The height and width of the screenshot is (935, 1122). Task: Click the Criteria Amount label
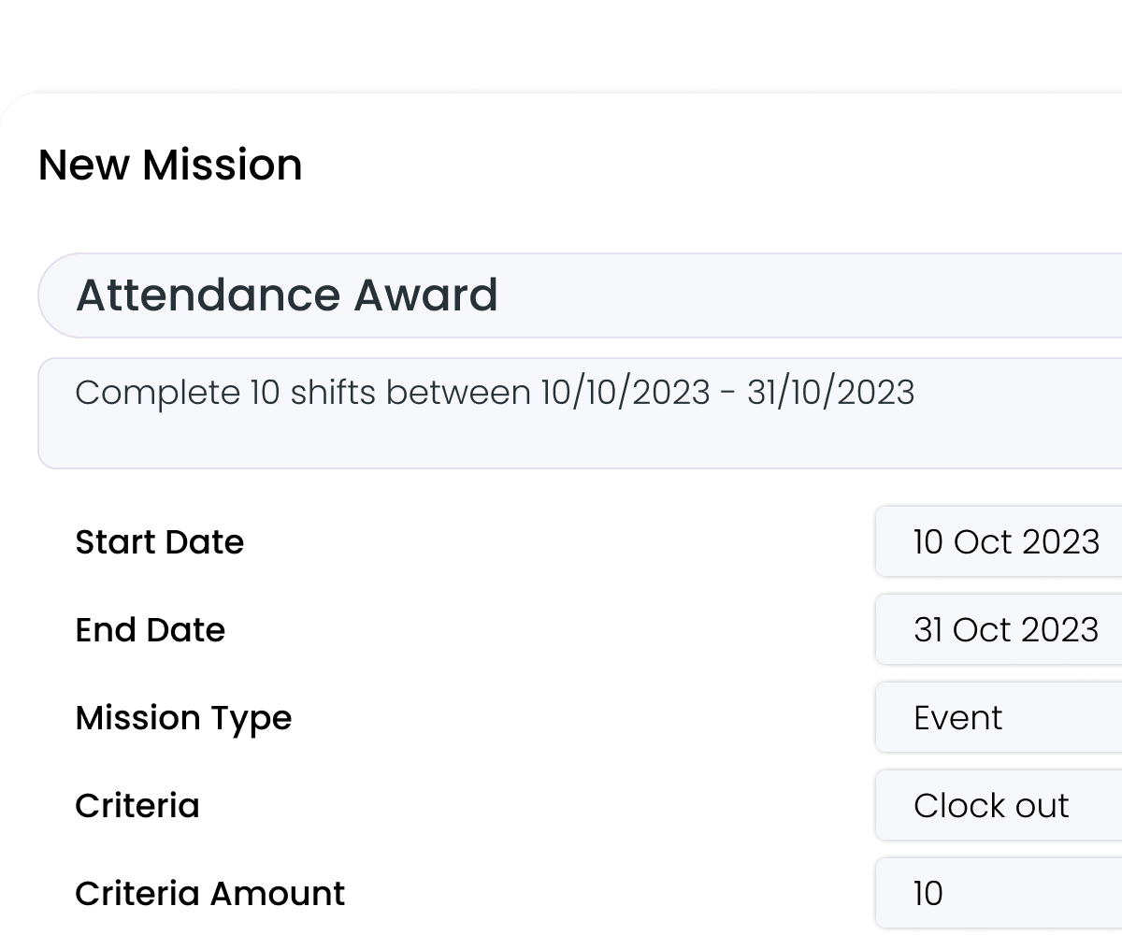(x=210, y=894)
